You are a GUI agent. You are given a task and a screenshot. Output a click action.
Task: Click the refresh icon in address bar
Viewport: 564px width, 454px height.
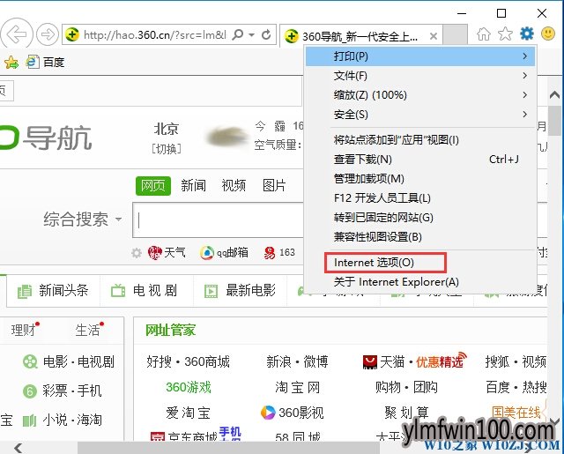[x=266, y=35]
